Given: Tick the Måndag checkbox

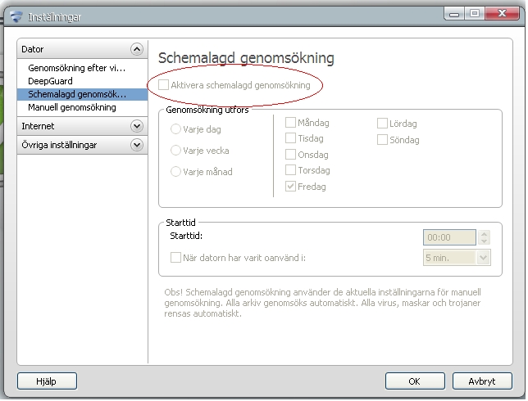Looking at the screenshot, I should click(290, 123).
